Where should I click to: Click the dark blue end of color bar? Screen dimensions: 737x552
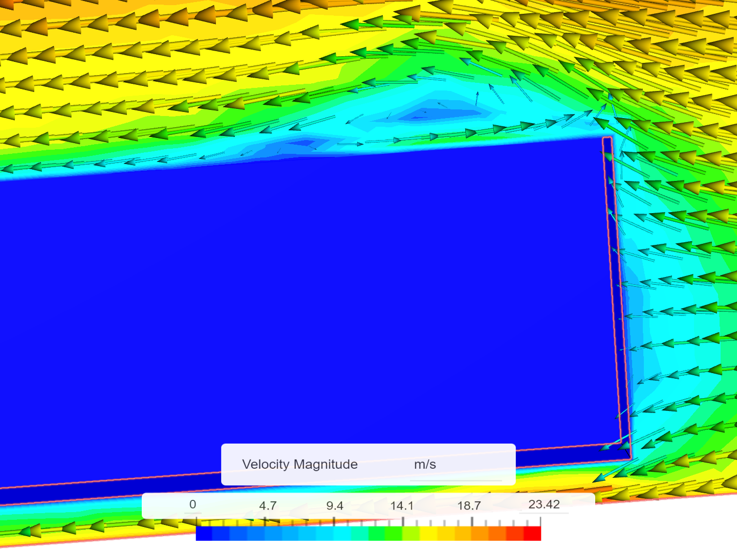(204, 534)
